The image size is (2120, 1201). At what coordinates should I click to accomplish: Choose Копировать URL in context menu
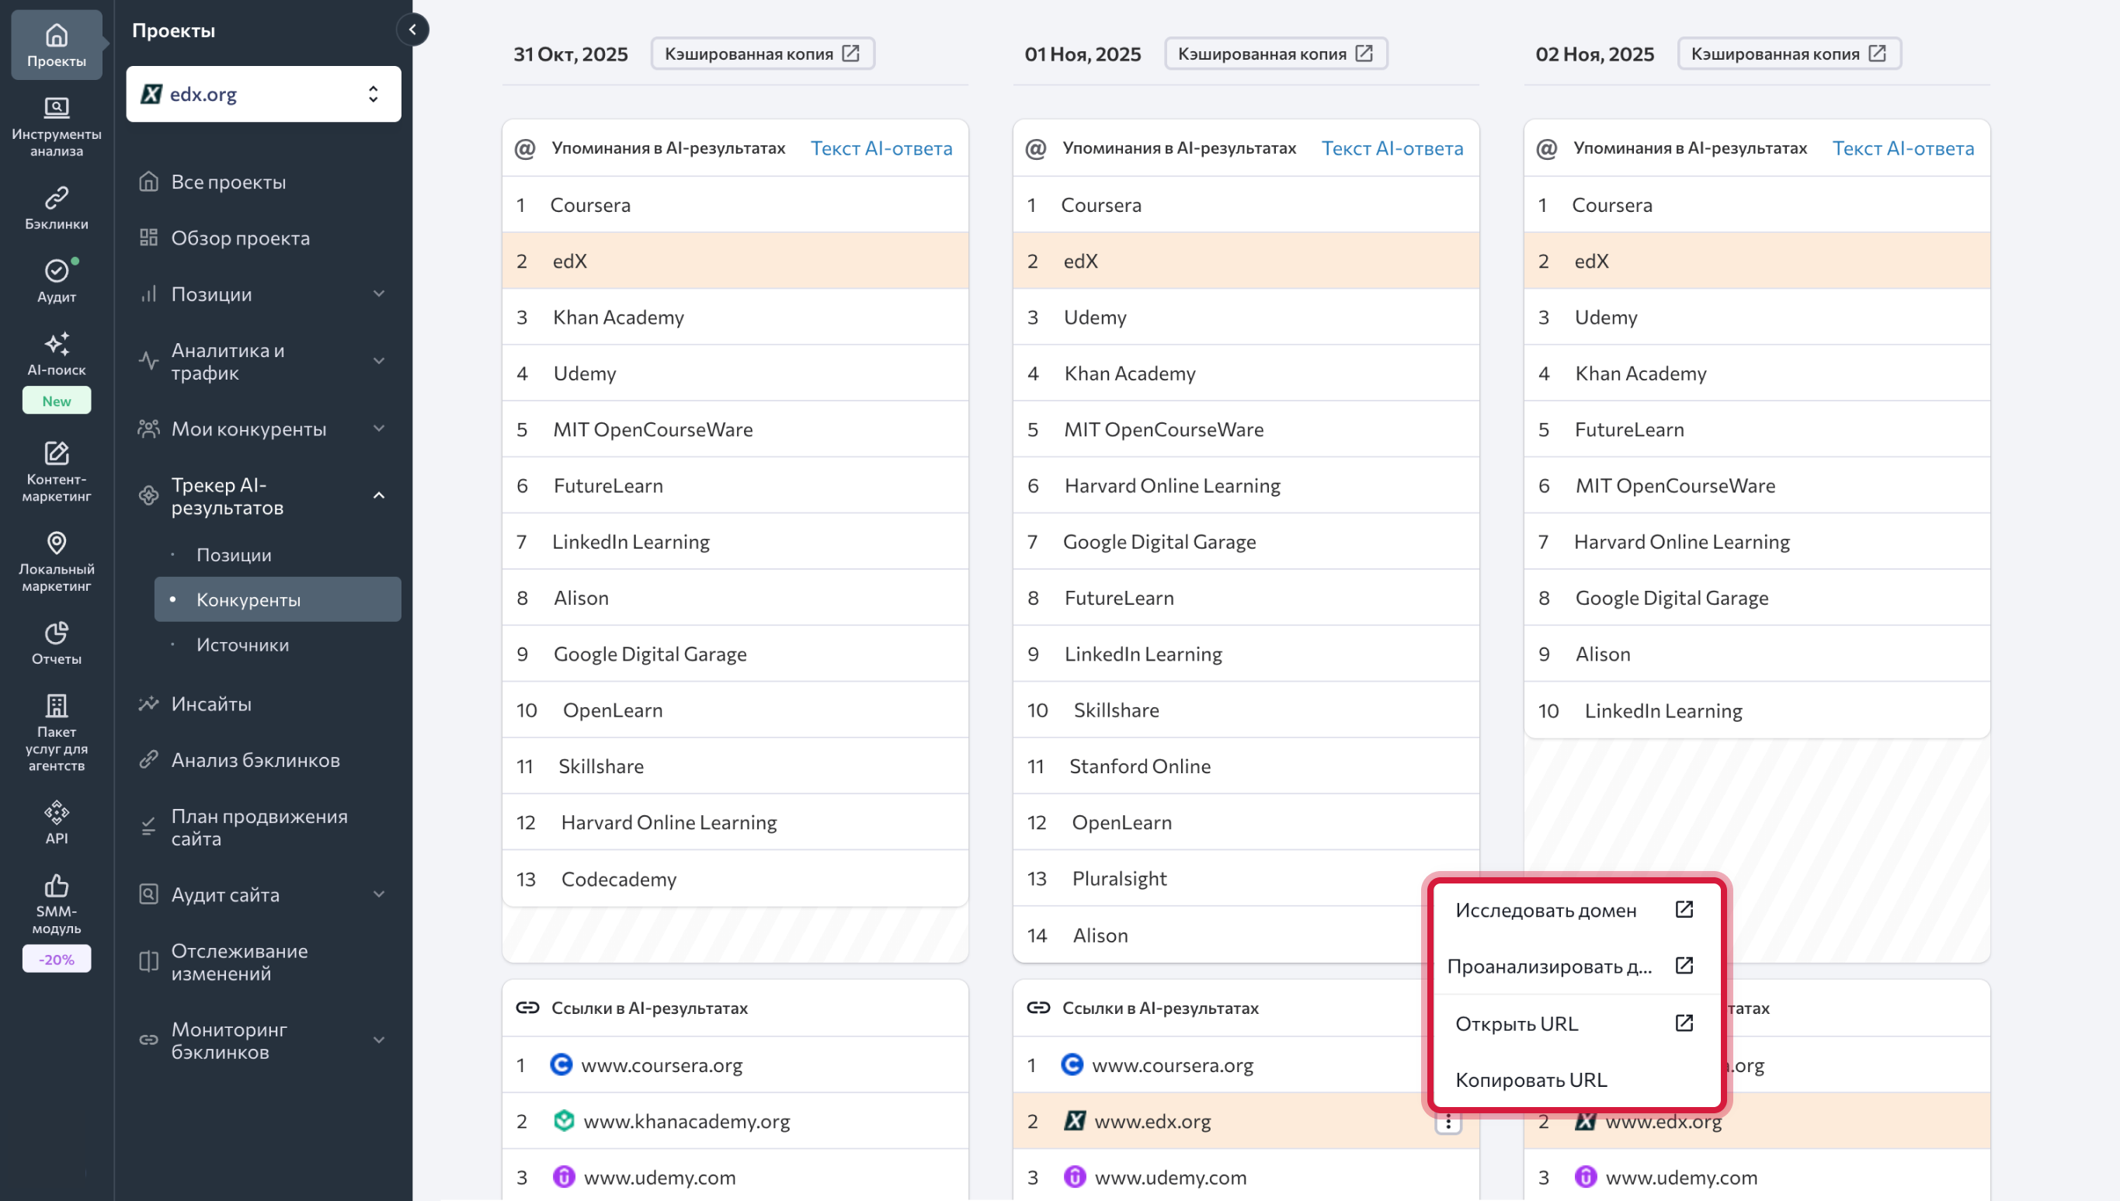pyautogui.click(x=1531, y=1080)
